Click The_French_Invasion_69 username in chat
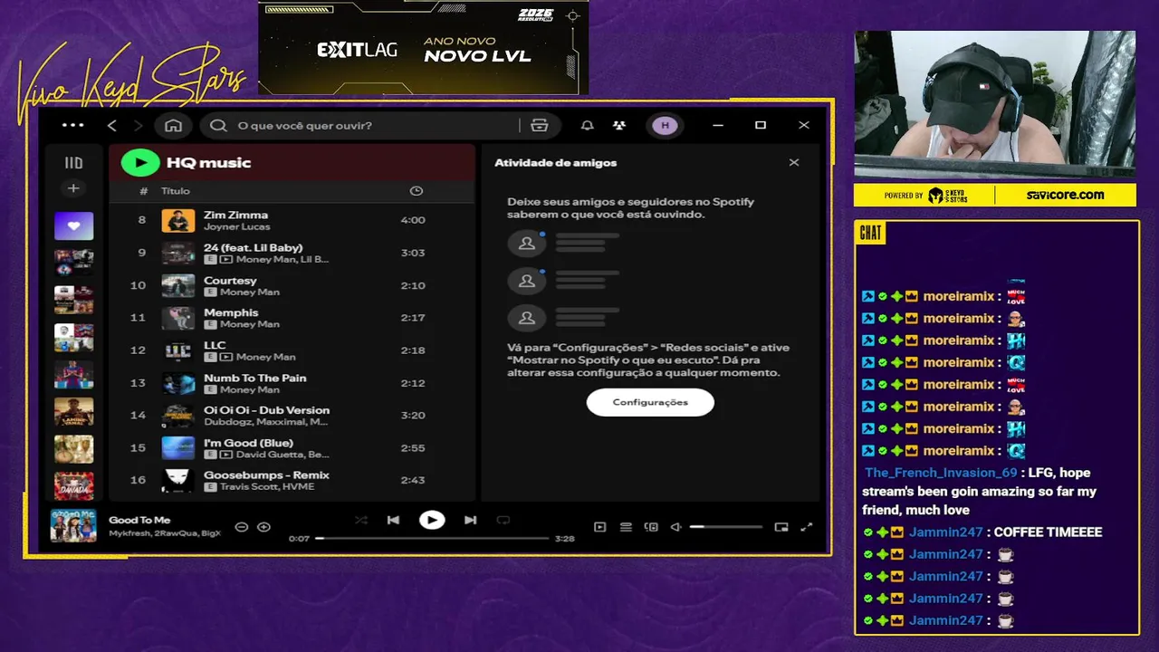This screenshot has height=652, width=1159. [x=941, y=473]
